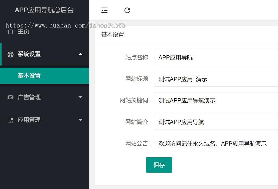Open the 广告管理 menu label
This screenshot has width=278, height=189.
tap(29, 97)
